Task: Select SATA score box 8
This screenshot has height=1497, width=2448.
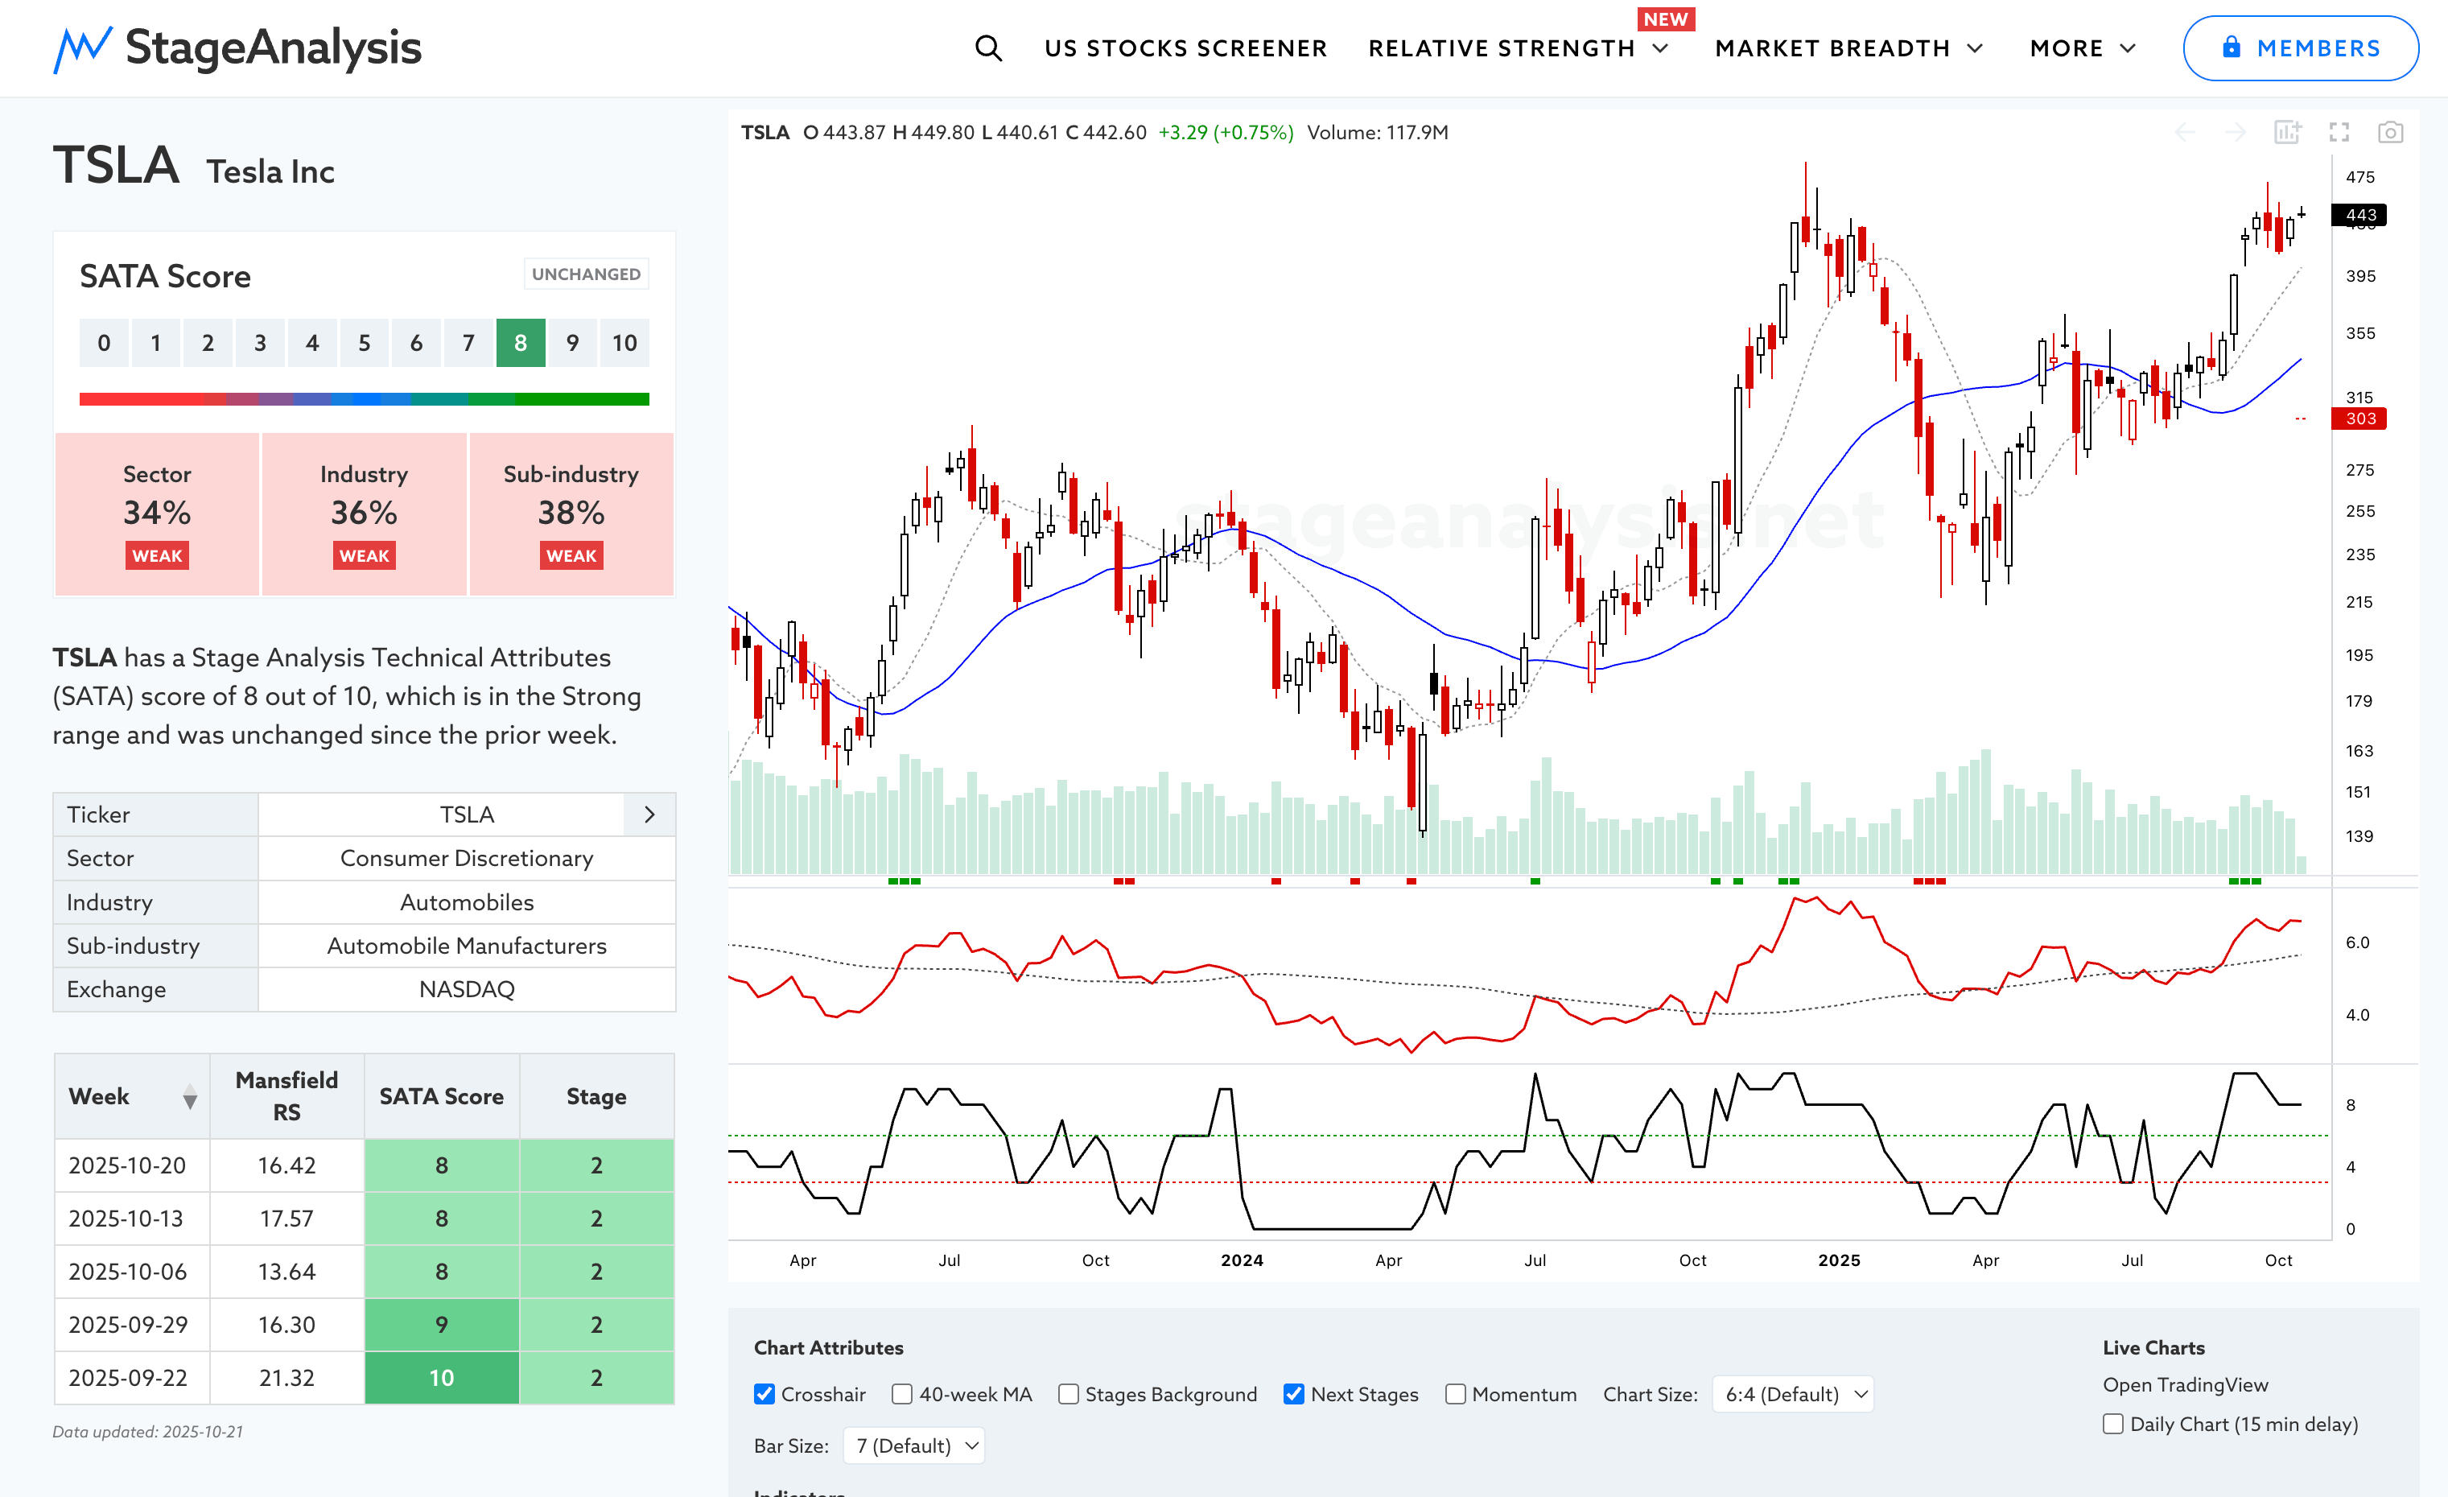Action: click(x=521, y=343)
